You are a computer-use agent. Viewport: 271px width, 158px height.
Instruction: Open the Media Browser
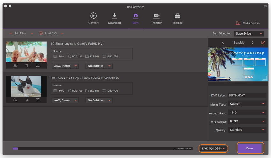248,23
